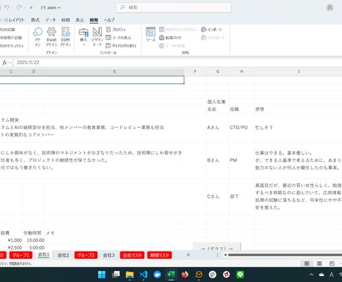Viewport: 342px width, 282px height.
Task: Toggle デザインモード (Design Mode)
Action: click(x=97, y=36)
